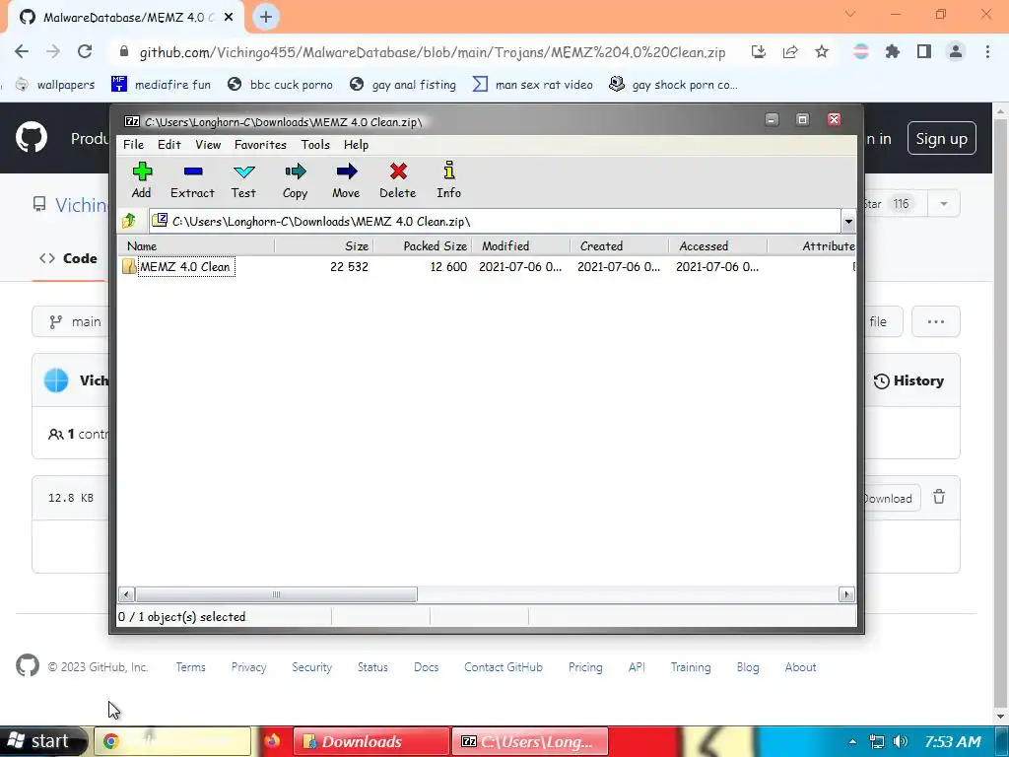Click the 7-Zip address path field
This screenshot has width=1009, height=757.
click(496, 222)
